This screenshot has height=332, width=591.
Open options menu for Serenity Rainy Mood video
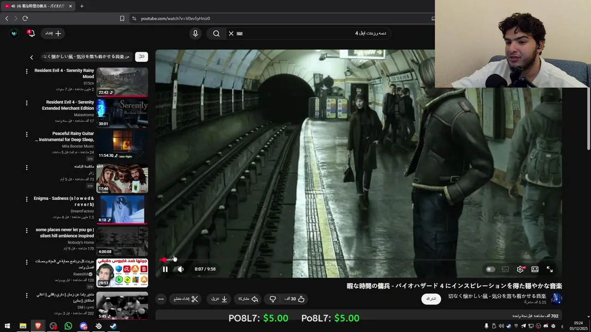26,71
